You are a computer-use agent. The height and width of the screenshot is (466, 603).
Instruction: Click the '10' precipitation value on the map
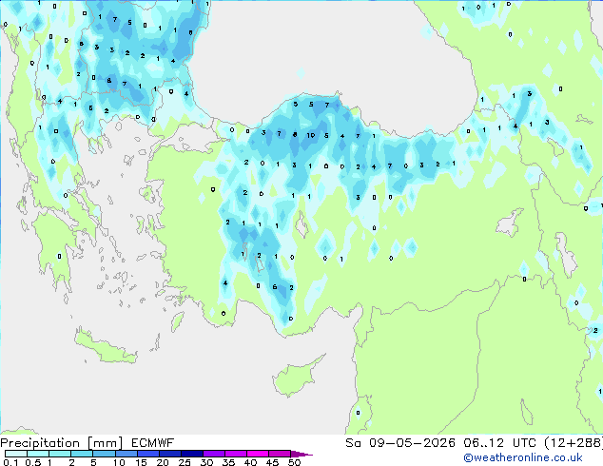[311, 135]
